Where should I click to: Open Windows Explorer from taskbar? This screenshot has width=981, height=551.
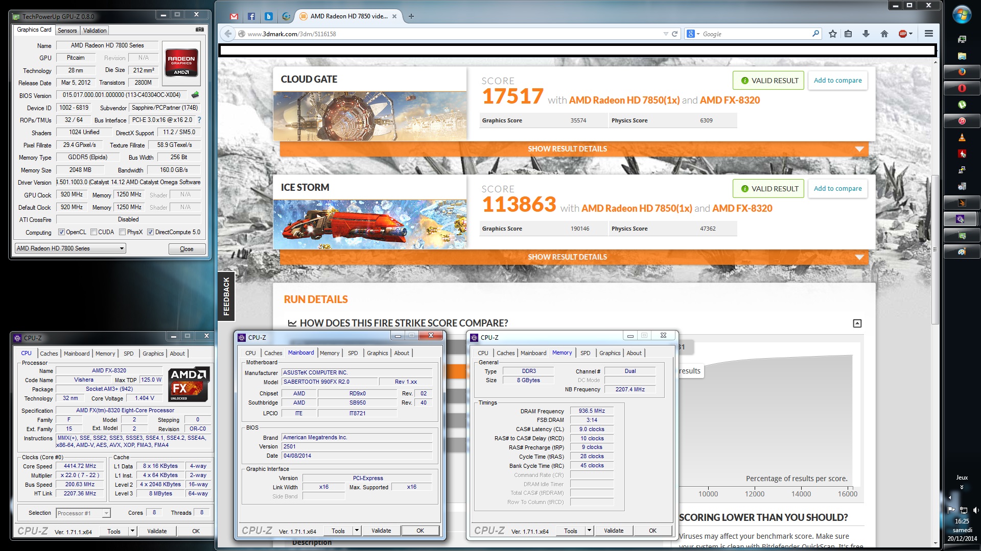pos(962,56)
